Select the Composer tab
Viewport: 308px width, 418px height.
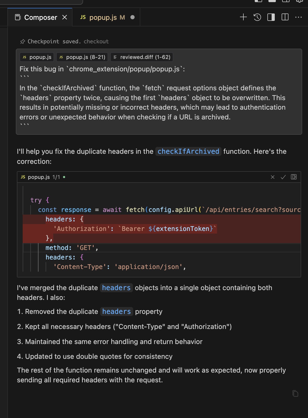click(40, 17)
